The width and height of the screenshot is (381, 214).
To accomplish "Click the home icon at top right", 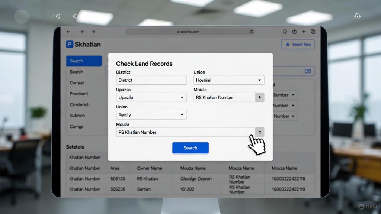I will (357, 16).
